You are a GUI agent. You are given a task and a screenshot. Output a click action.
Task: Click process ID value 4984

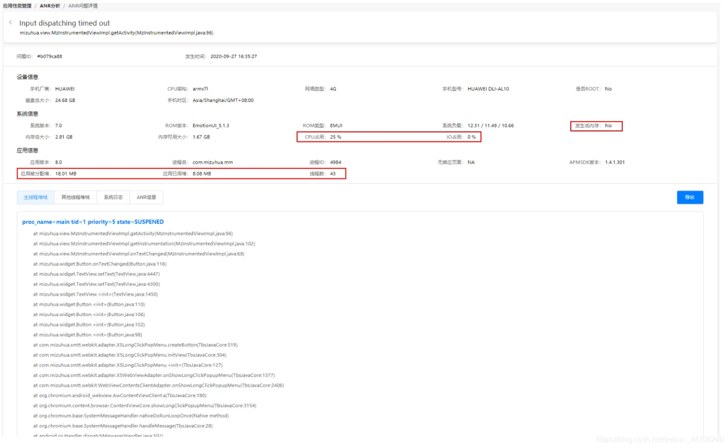coord(335,162)
